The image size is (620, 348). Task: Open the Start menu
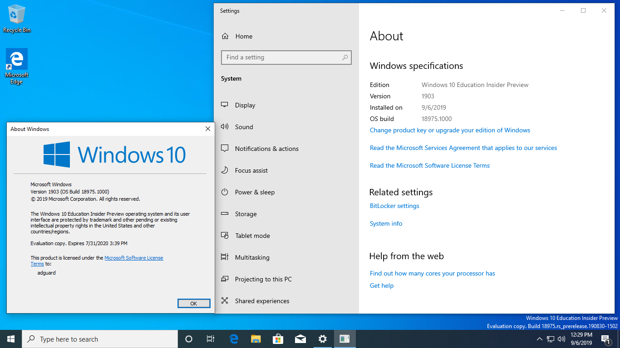11,339
